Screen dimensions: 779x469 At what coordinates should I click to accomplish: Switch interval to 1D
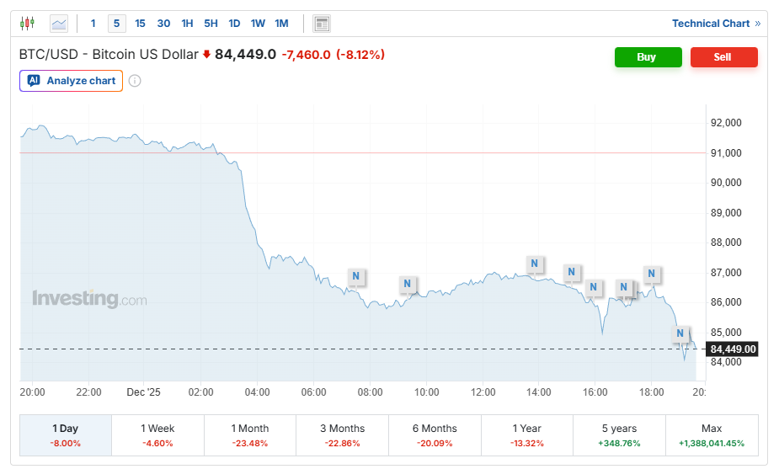click(234, 24)
